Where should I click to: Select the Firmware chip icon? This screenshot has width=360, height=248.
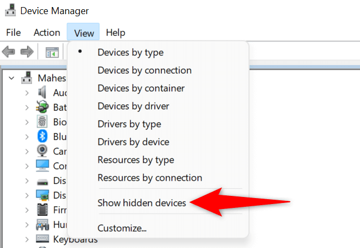(43, 209)
